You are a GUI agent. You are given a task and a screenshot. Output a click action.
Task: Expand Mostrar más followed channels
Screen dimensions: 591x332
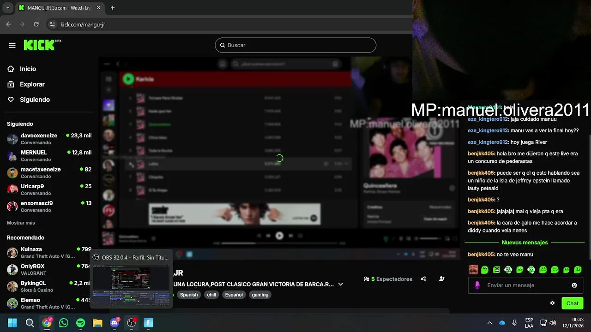pyautogui.click(x=21, y=223)
